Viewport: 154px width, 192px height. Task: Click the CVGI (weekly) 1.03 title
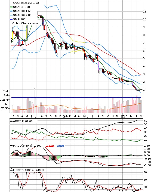tap(26, 3)
